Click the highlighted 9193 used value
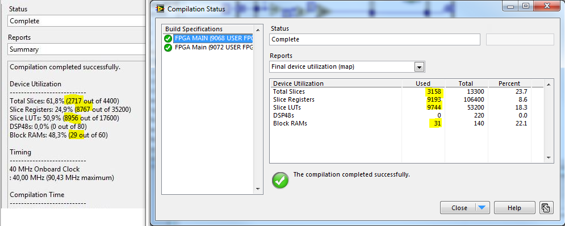This screenshot has height=226, width=565. point(434,99)
